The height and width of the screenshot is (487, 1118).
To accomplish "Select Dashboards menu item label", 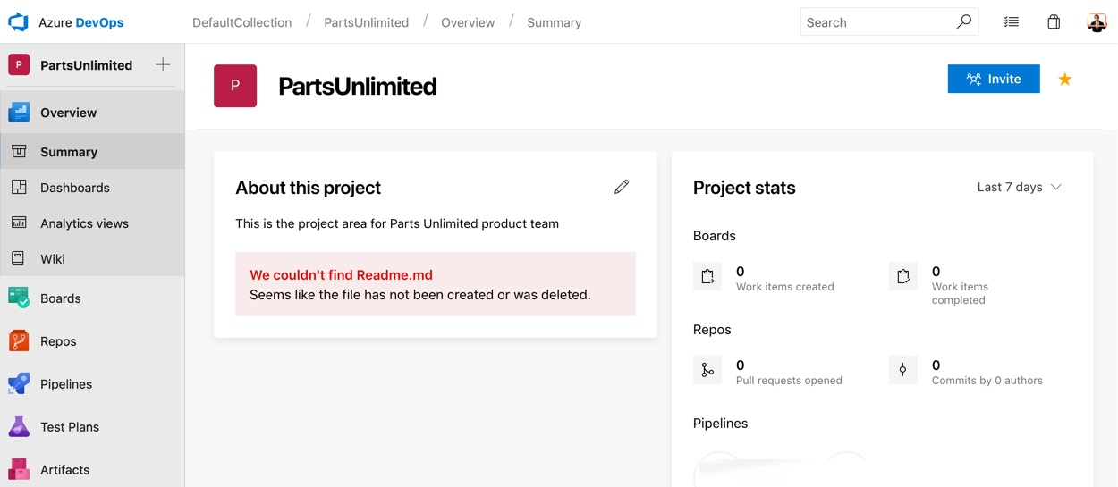I will tap(75, 188).
